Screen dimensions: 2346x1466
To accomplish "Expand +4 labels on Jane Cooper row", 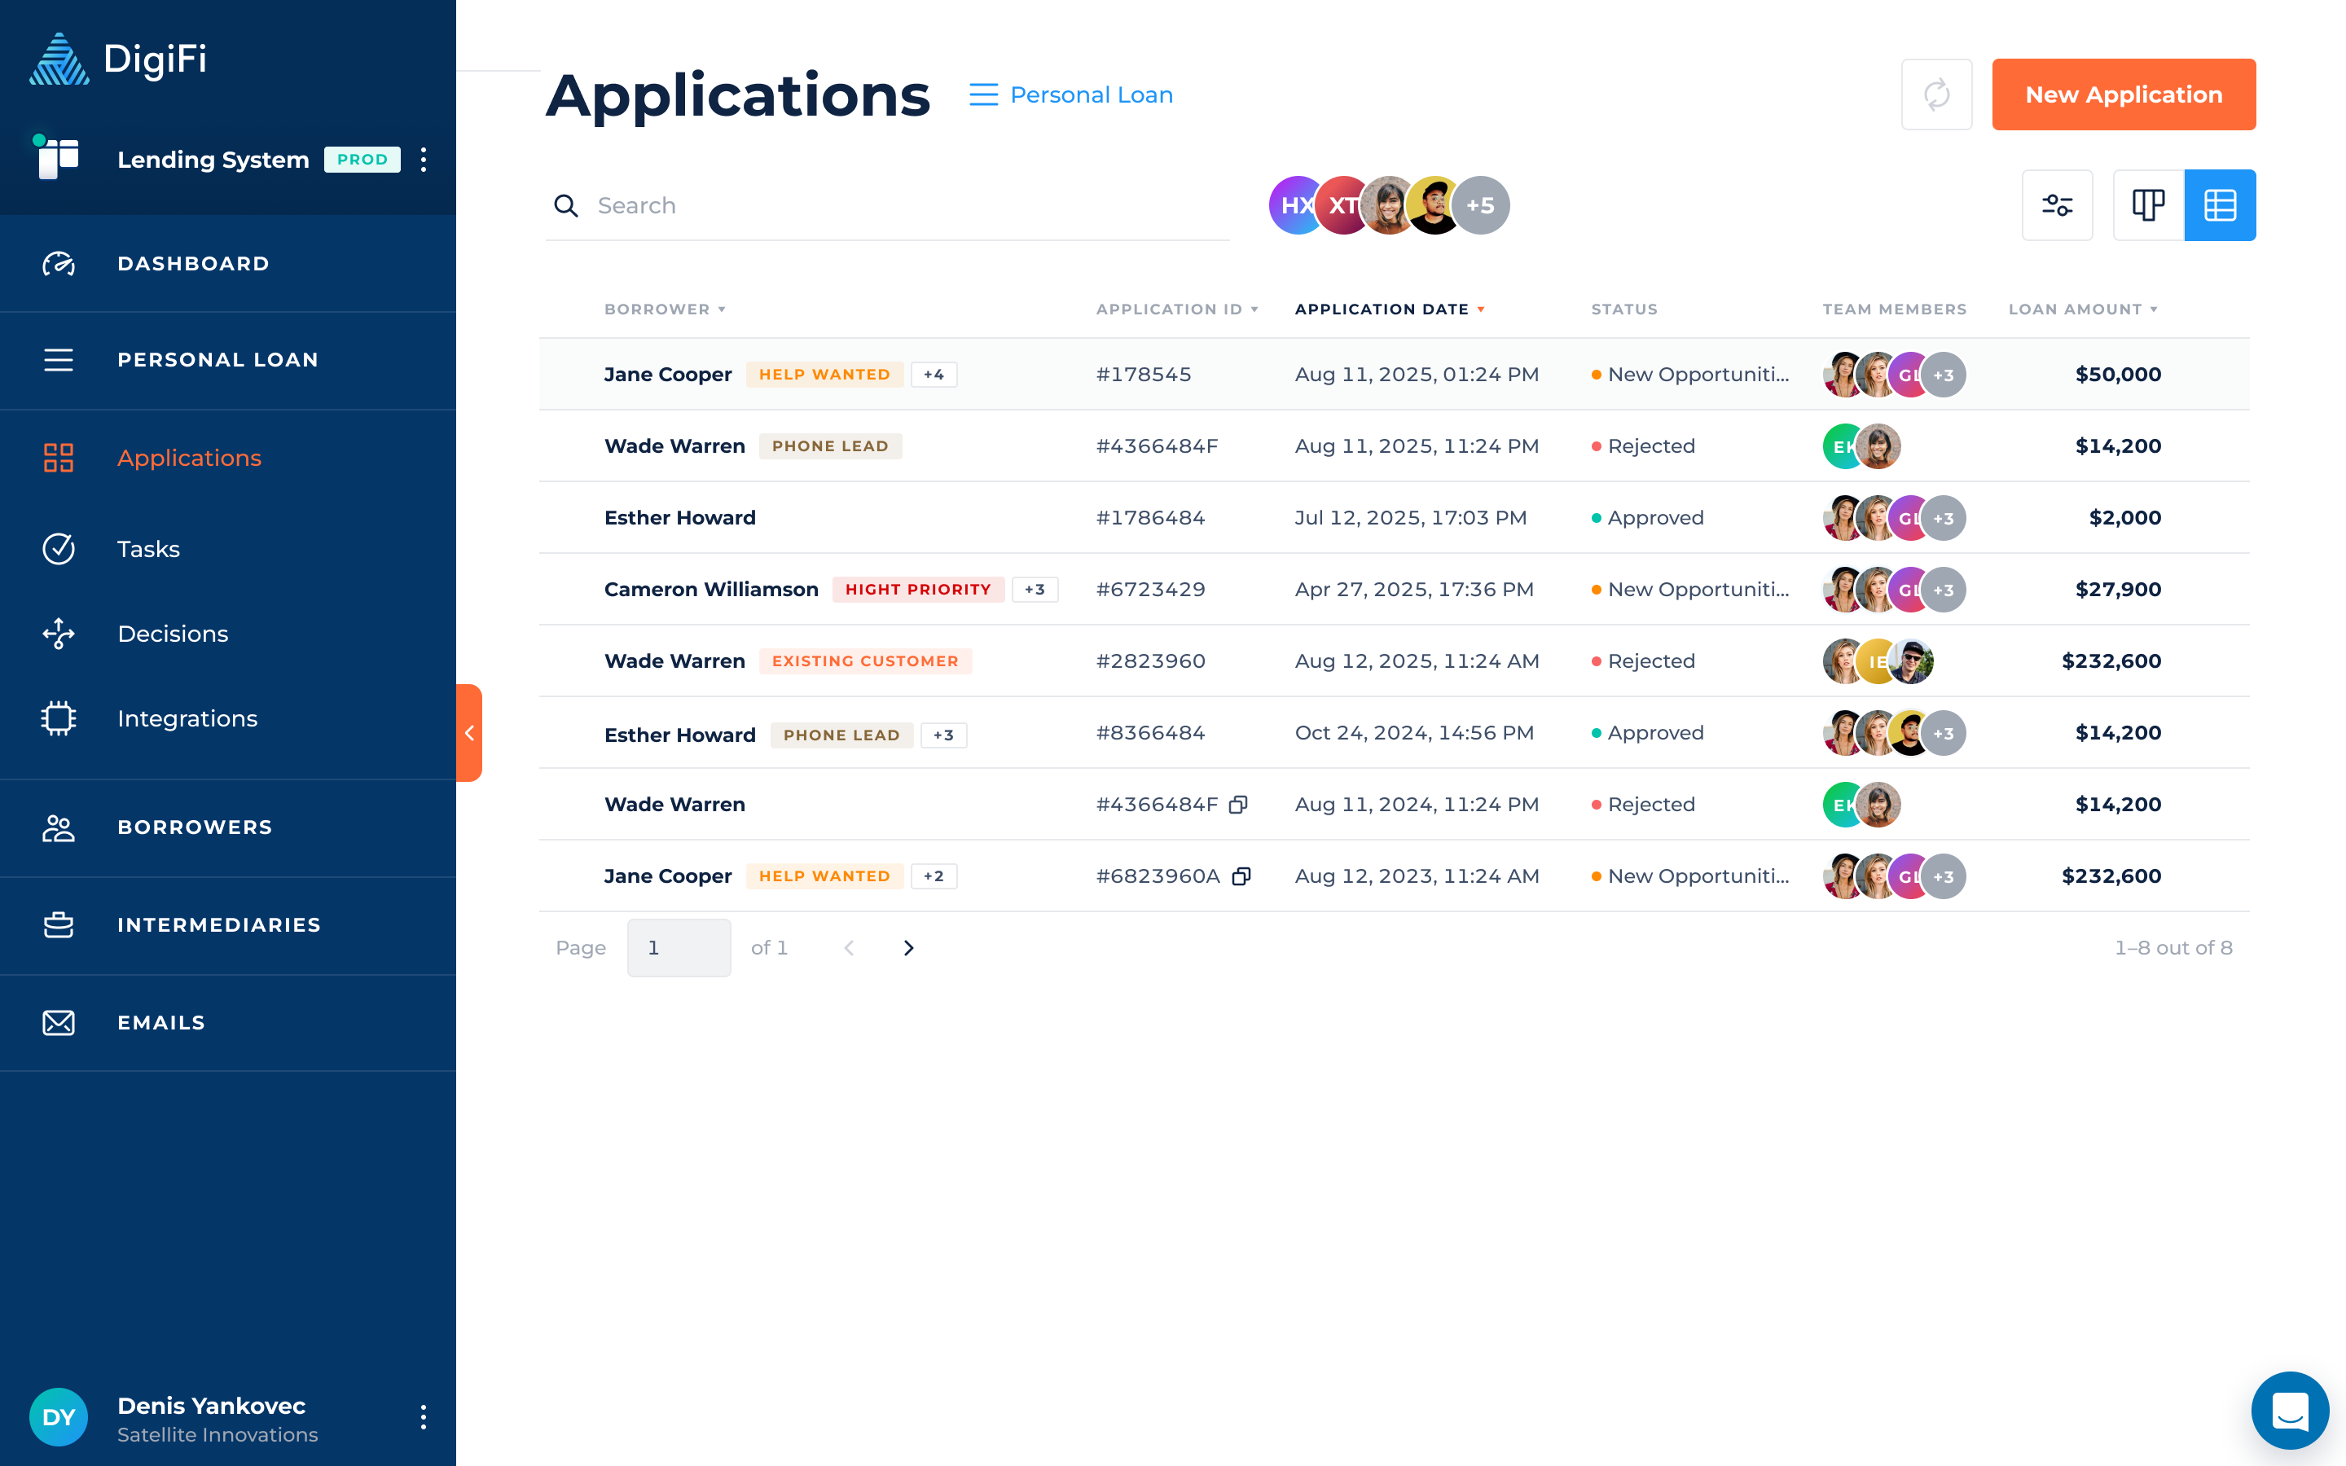I will click(934, 375).
